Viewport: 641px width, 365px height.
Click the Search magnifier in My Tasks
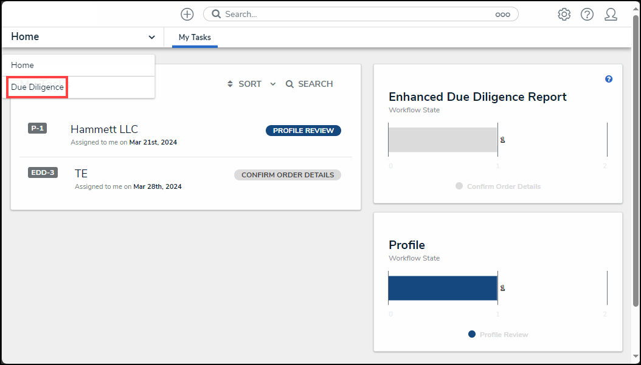289,84
